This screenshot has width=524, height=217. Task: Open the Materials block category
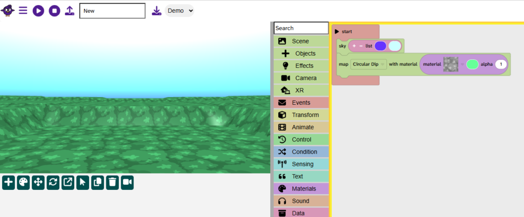(x=301, y=189)
